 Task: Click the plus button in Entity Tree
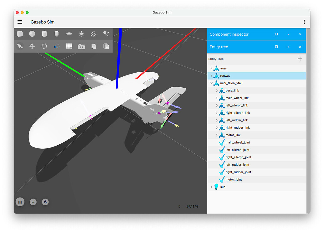[300, 59]
